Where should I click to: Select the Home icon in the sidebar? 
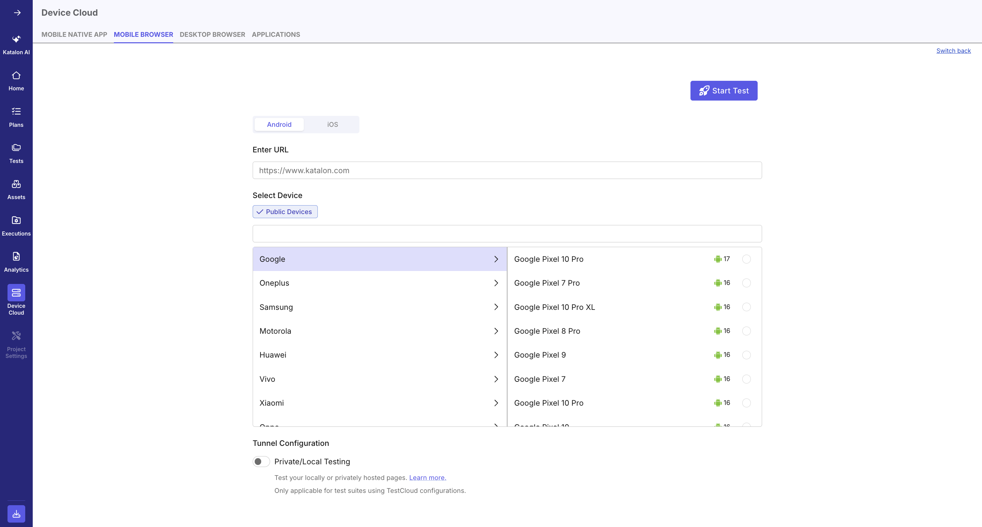tap(16, 80)
